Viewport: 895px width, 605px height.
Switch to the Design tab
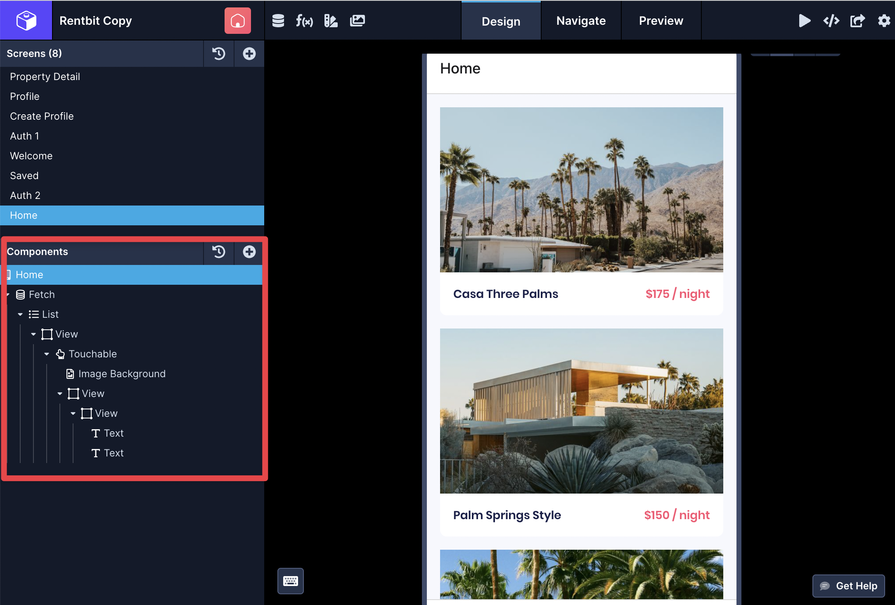click(501, 21)
